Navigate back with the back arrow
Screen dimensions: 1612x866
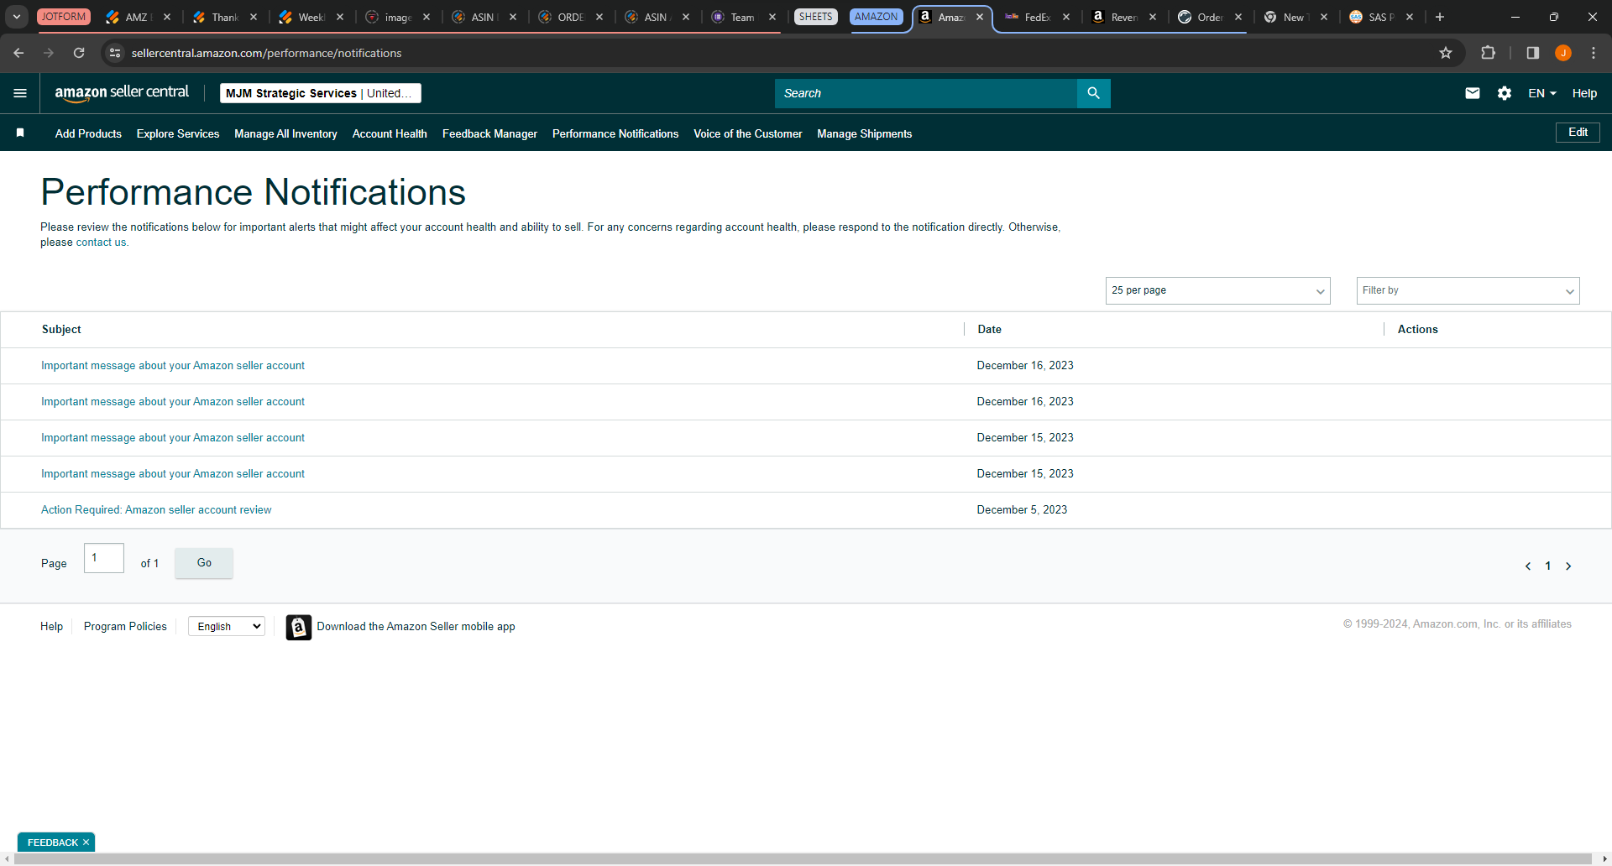[x=18, y=53]
